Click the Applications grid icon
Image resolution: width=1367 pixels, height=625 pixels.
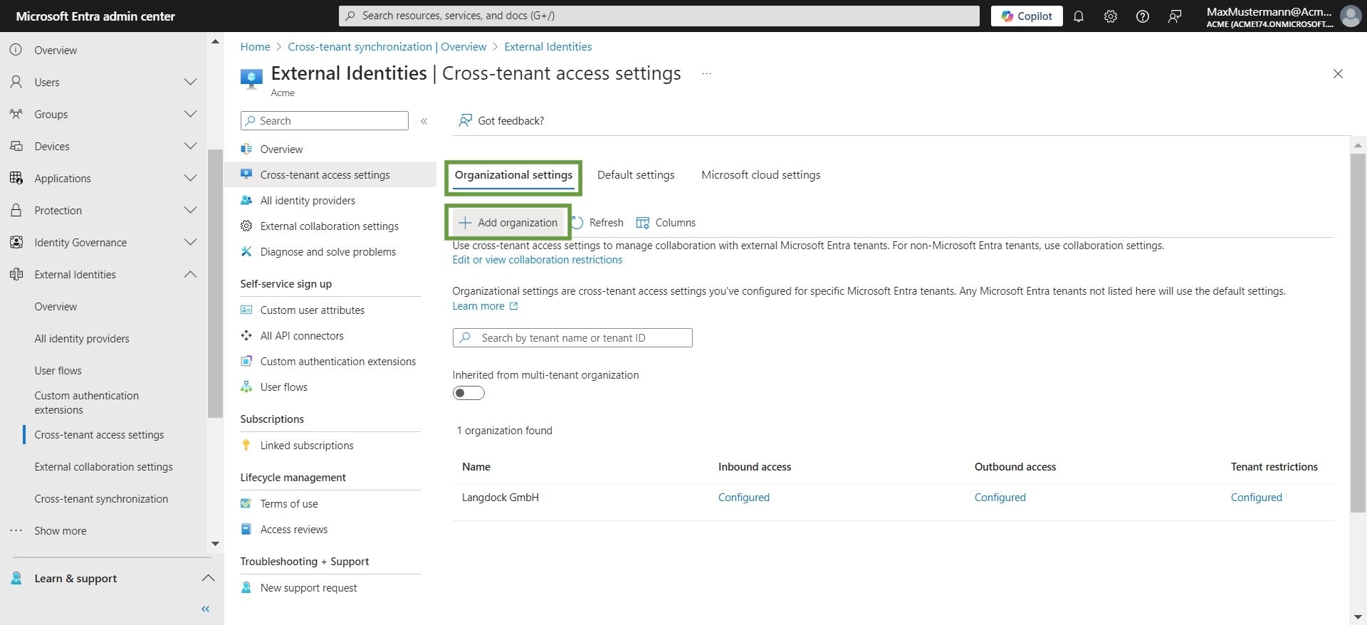16,178
